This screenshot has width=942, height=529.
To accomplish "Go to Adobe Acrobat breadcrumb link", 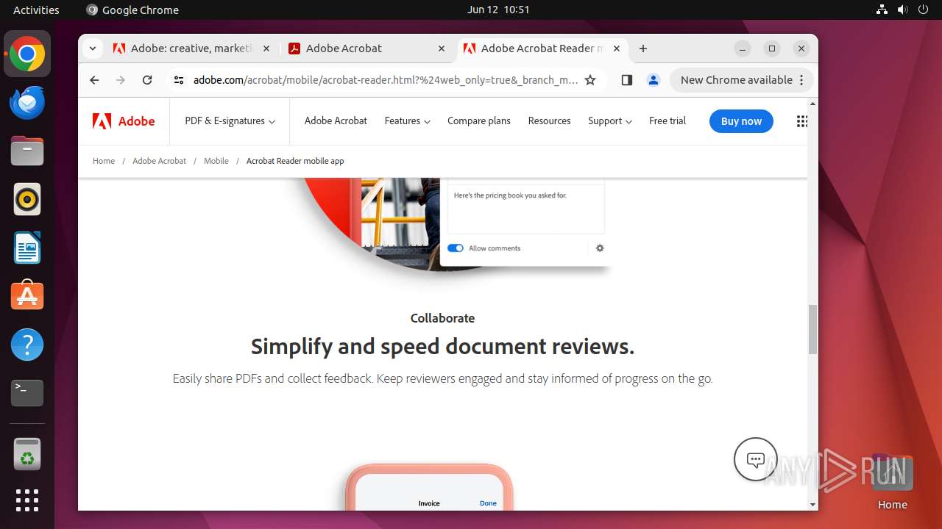I will point(159,161).
